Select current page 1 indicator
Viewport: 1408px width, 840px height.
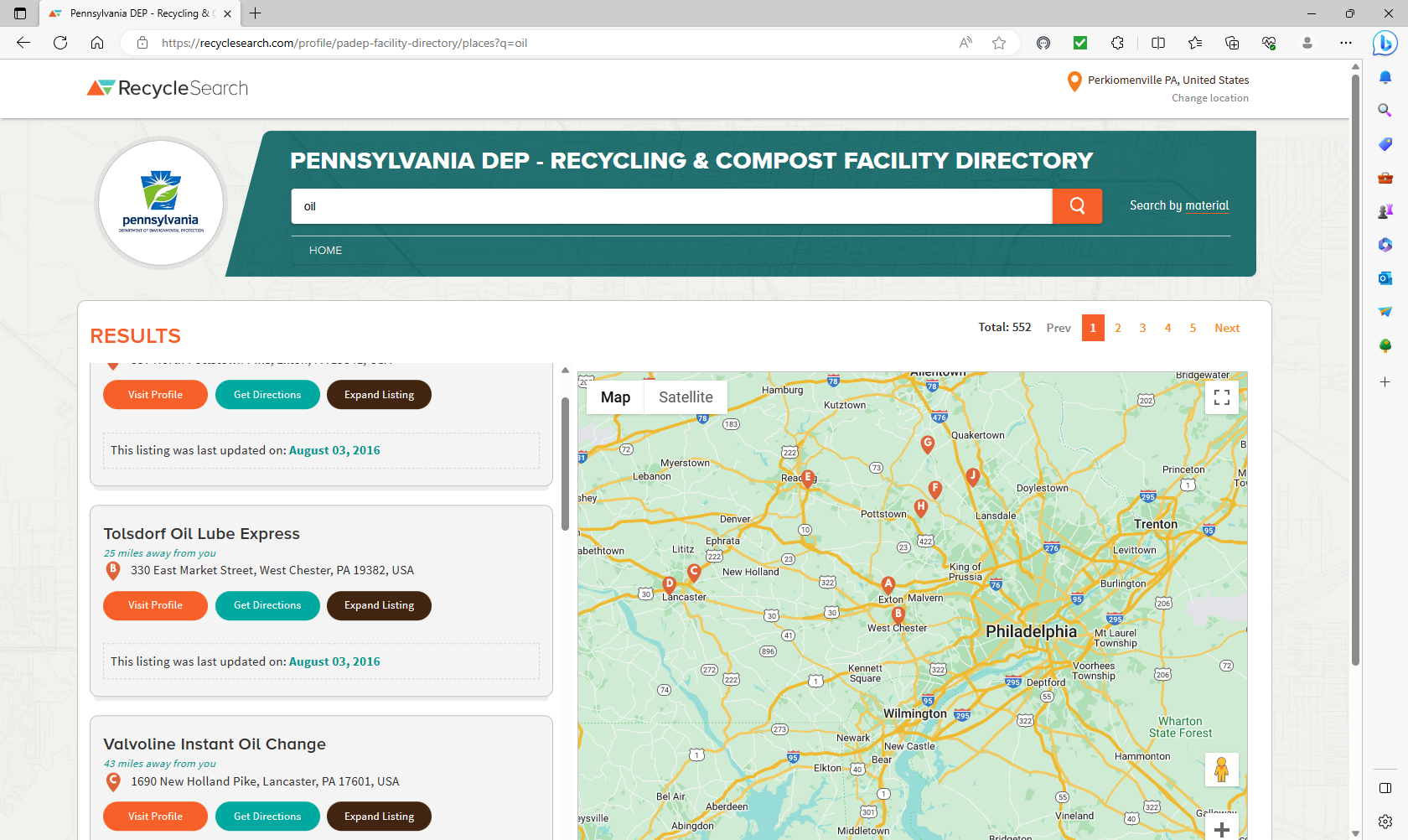click(1093, 328)
